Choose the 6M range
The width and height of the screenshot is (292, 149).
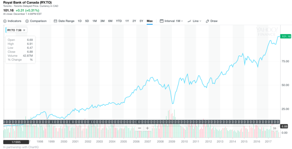tap(110, 21)
